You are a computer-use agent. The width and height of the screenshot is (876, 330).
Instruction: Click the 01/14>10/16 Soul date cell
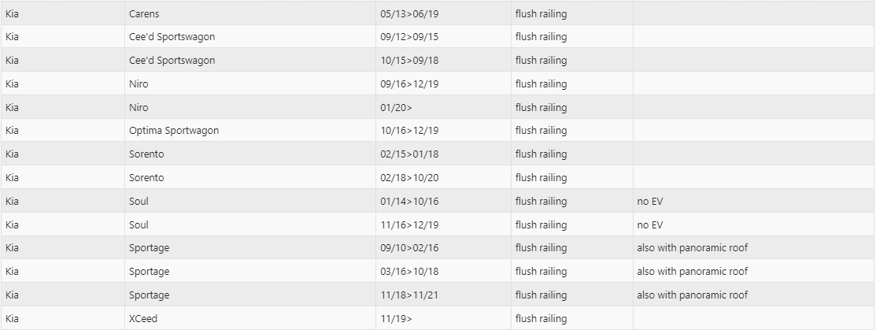(409, 201)
